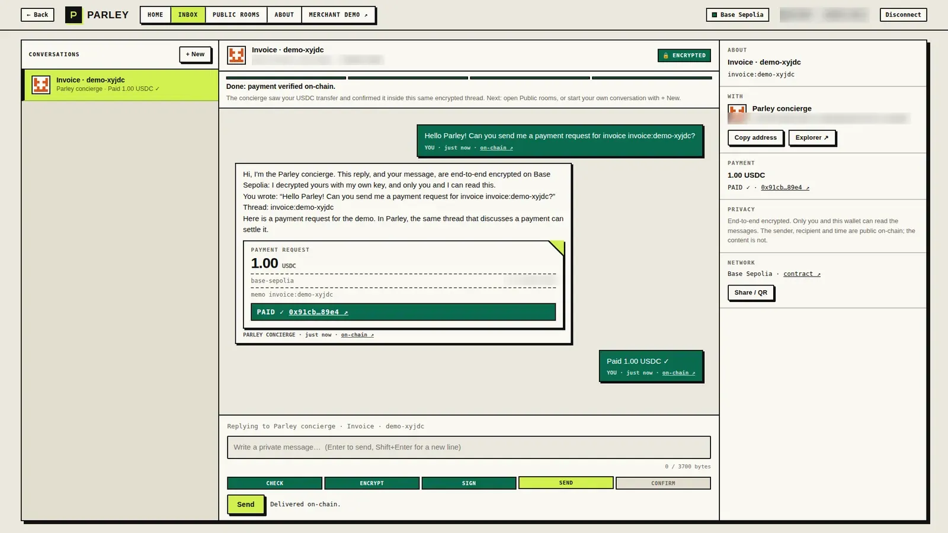The height and width of the screenshot is (533, 948).
Task: Click the Share / QR button
Action: (751, 293)
